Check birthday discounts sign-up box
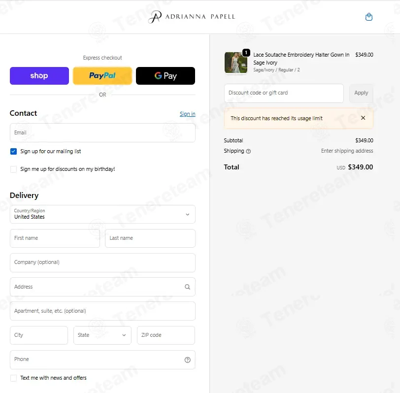The width and height of the screenshot is (400, 393). 13,169
